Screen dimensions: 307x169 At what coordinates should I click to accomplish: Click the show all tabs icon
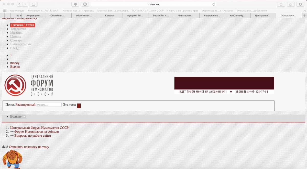(x=291, y=4)
